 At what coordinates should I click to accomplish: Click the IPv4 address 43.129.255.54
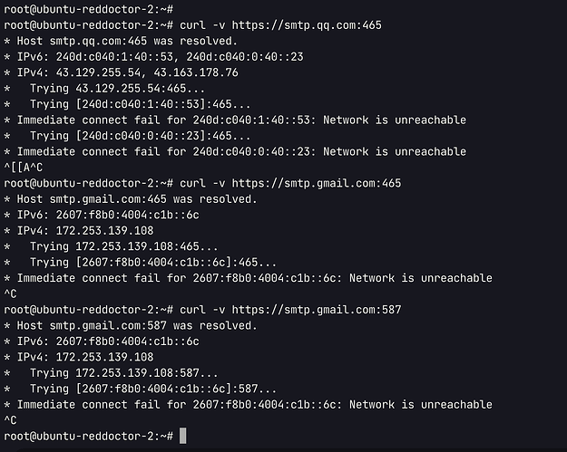[x=98, y=72]
